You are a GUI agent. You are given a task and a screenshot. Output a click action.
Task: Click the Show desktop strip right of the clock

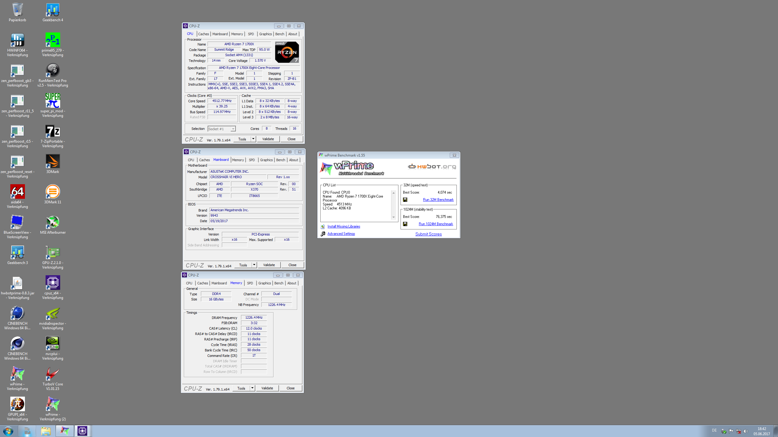click(776, 431)
